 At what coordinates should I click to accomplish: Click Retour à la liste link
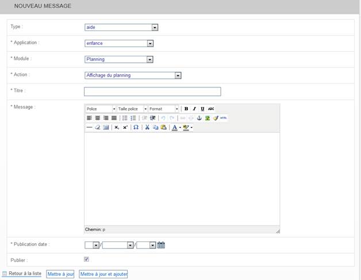[25, 274]
